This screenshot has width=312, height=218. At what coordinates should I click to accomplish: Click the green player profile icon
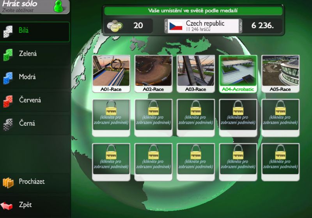click(58, 6)
